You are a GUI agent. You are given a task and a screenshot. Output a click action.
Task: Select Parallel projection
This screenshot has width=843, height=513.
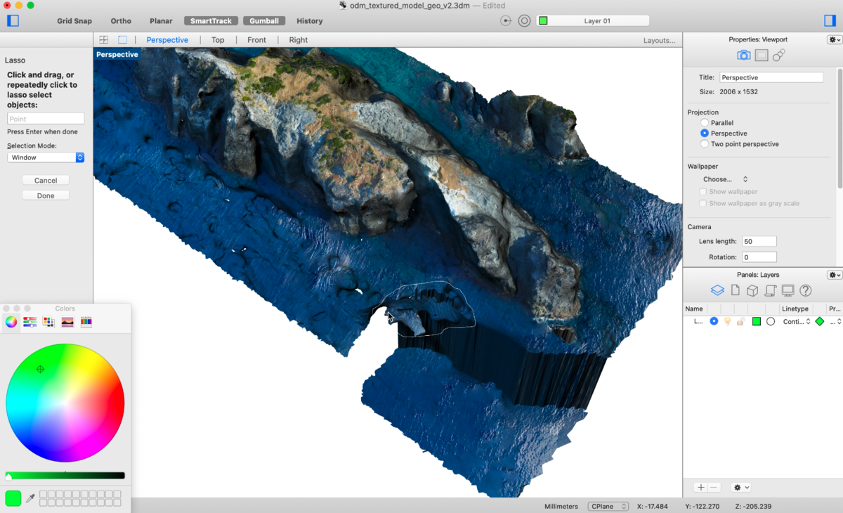[705, 123]
